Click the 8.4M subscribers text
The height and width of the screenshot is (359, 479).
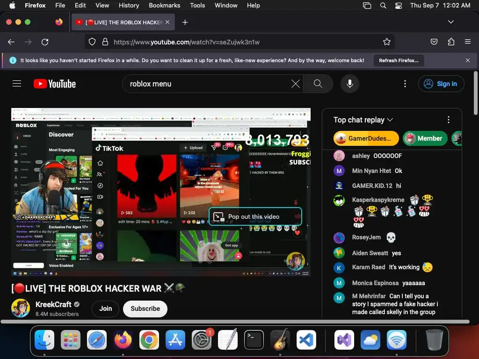click(x=57, y=314)
